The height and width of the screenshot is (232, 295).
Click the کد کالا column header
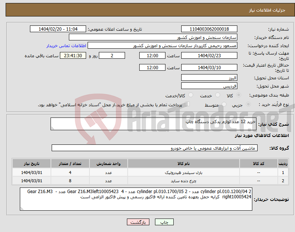[x=259, y=164]
